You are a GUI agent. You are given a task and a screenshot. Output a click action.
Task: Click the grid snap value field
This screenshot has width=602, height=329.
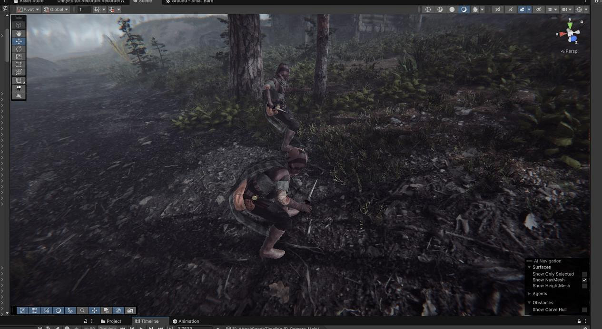pos(84,10)
